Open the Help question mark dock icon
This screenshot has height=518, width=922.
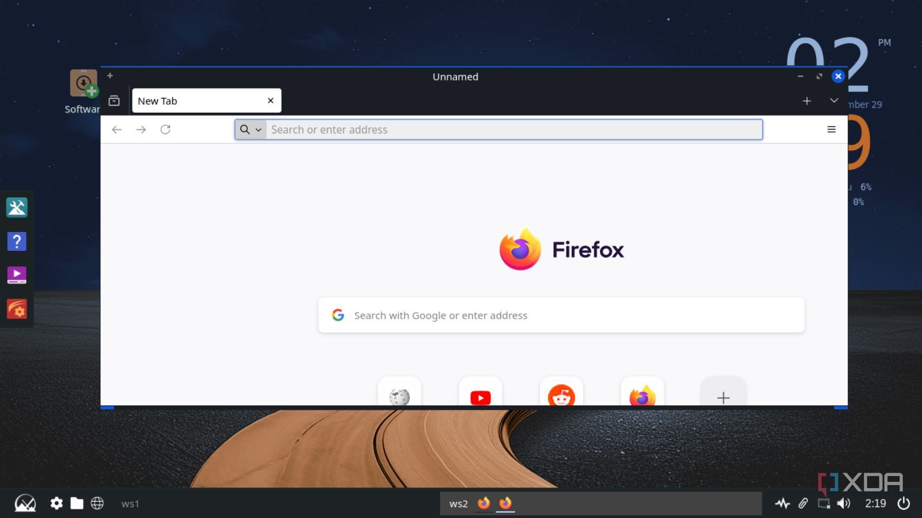[17, 241]
